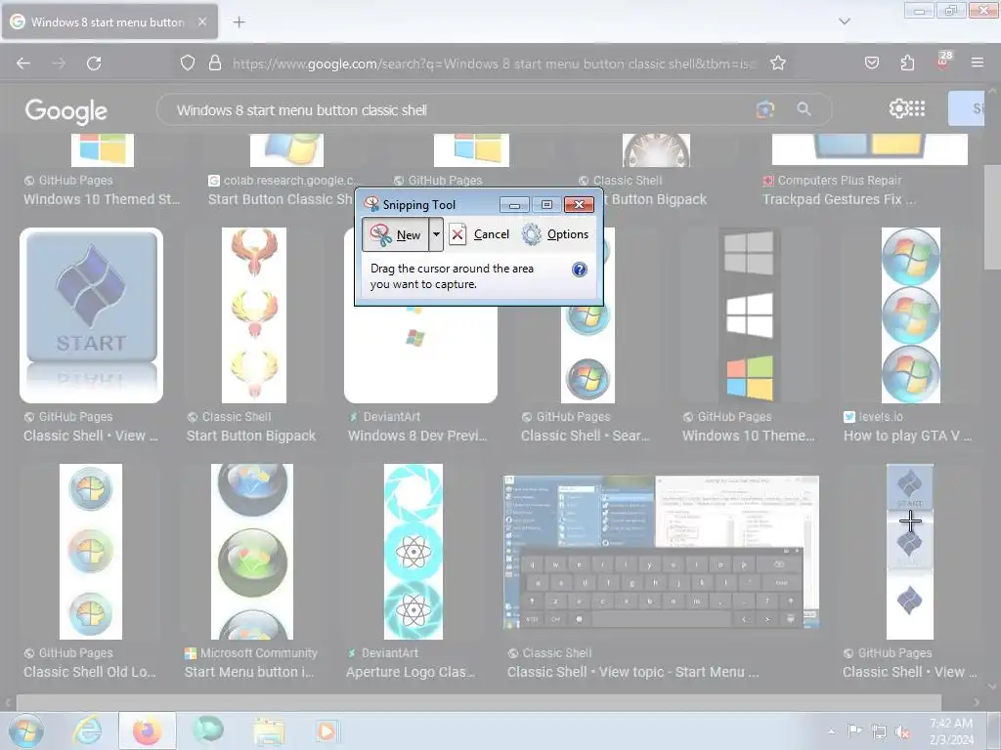
Task: Open Snipping Tool Options
Action: click(555, 234)
